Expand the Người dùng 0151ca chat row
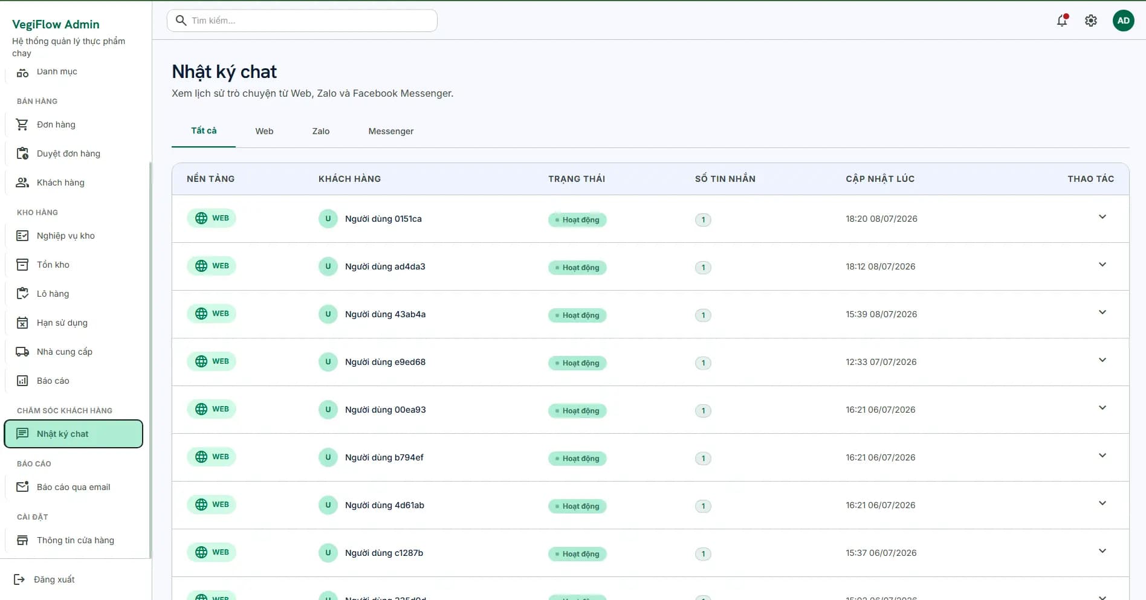The image size is (1146, 600). (1102, 217)
